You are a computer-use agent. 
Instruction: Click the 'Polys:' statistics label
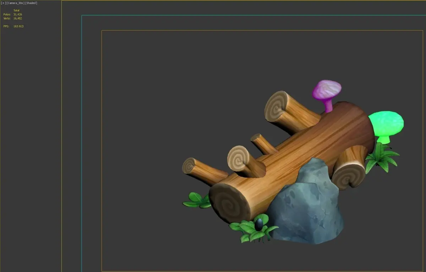click(7, 14)
